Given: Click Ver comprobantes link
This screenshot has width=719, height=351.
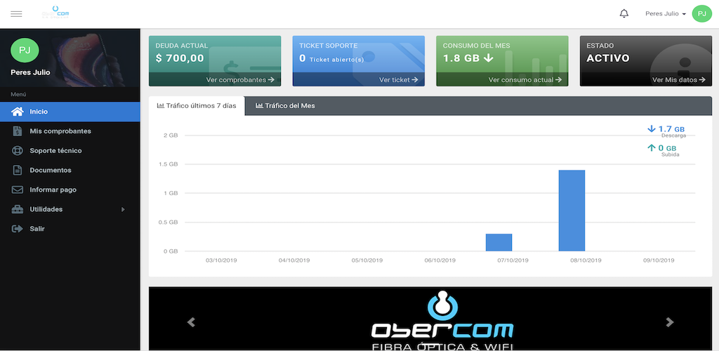Looking at the screenshot, I should coord(240,80).
